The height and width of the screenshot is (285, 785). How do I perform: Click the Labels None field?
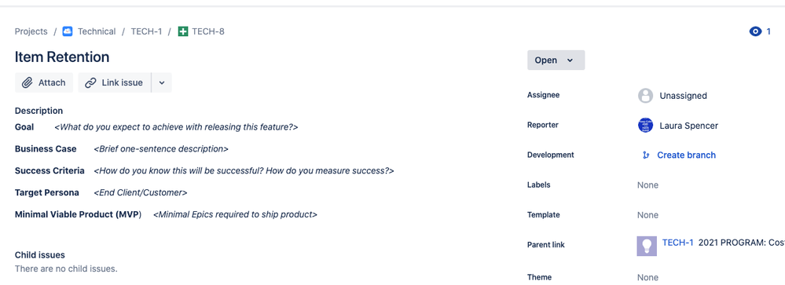pos(647,185)
